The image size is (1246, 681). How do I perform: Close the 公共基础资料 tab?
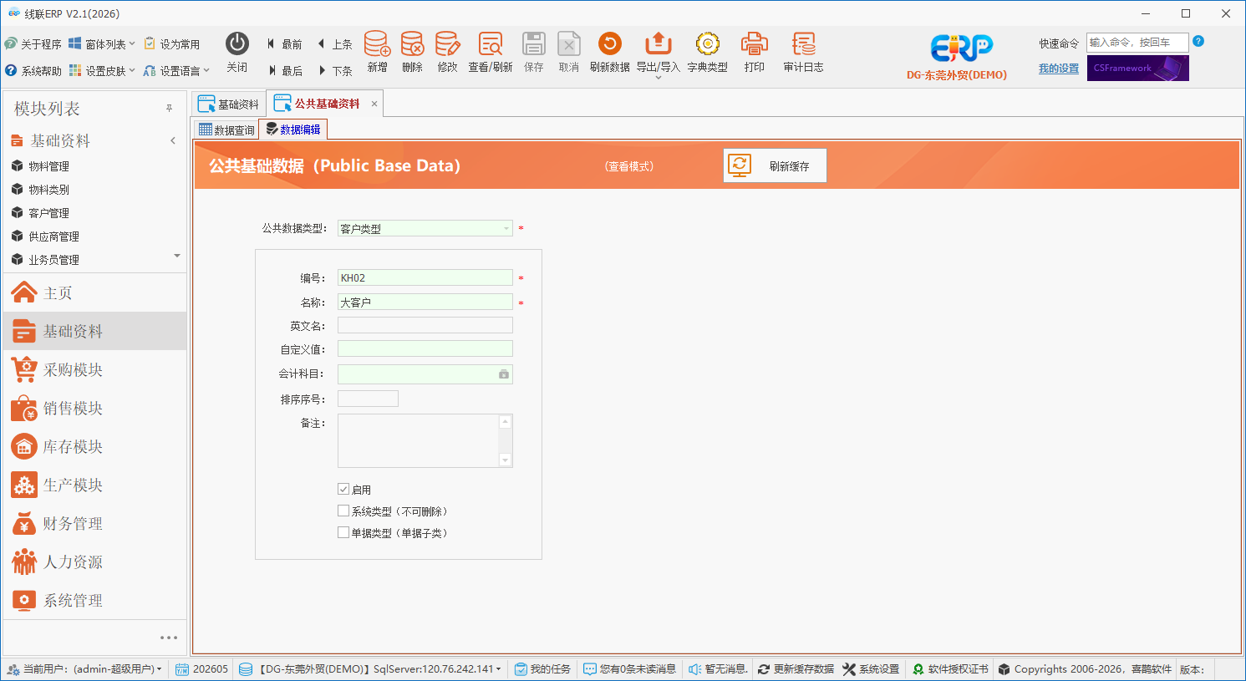tap(374, 104)
